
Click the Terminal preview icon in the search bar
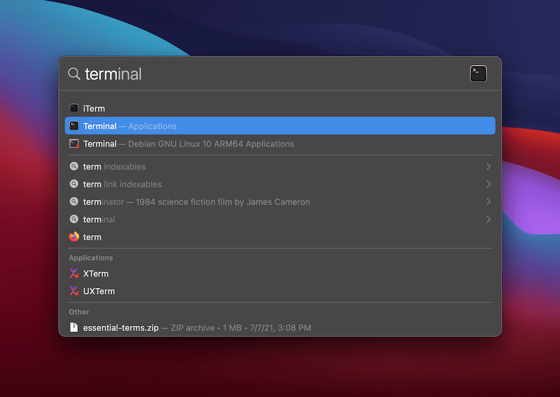478,73
